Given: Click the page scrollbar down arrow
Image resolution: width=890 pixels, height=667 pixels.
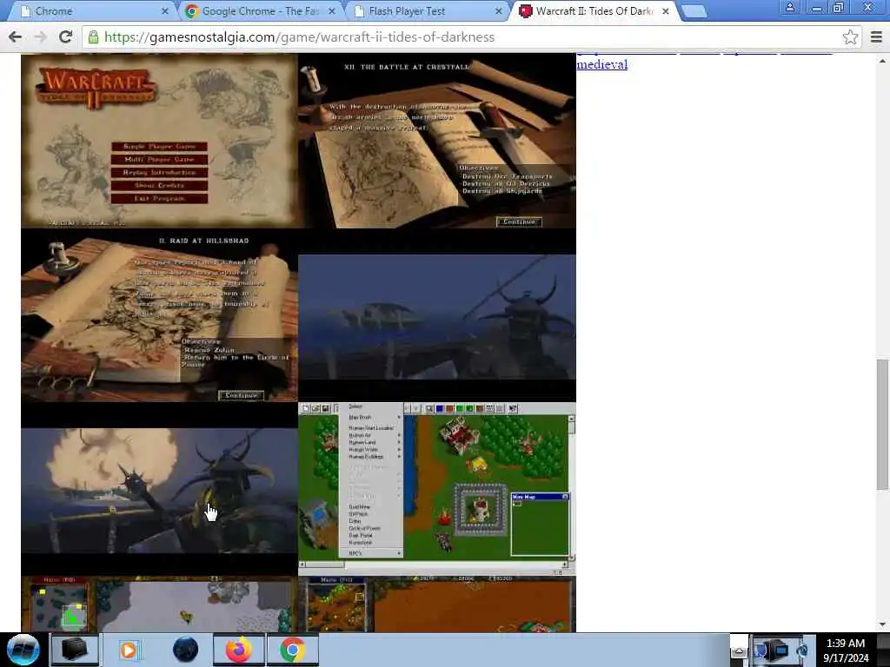Looking at the screenshot, I should click(x=883, y=625).
